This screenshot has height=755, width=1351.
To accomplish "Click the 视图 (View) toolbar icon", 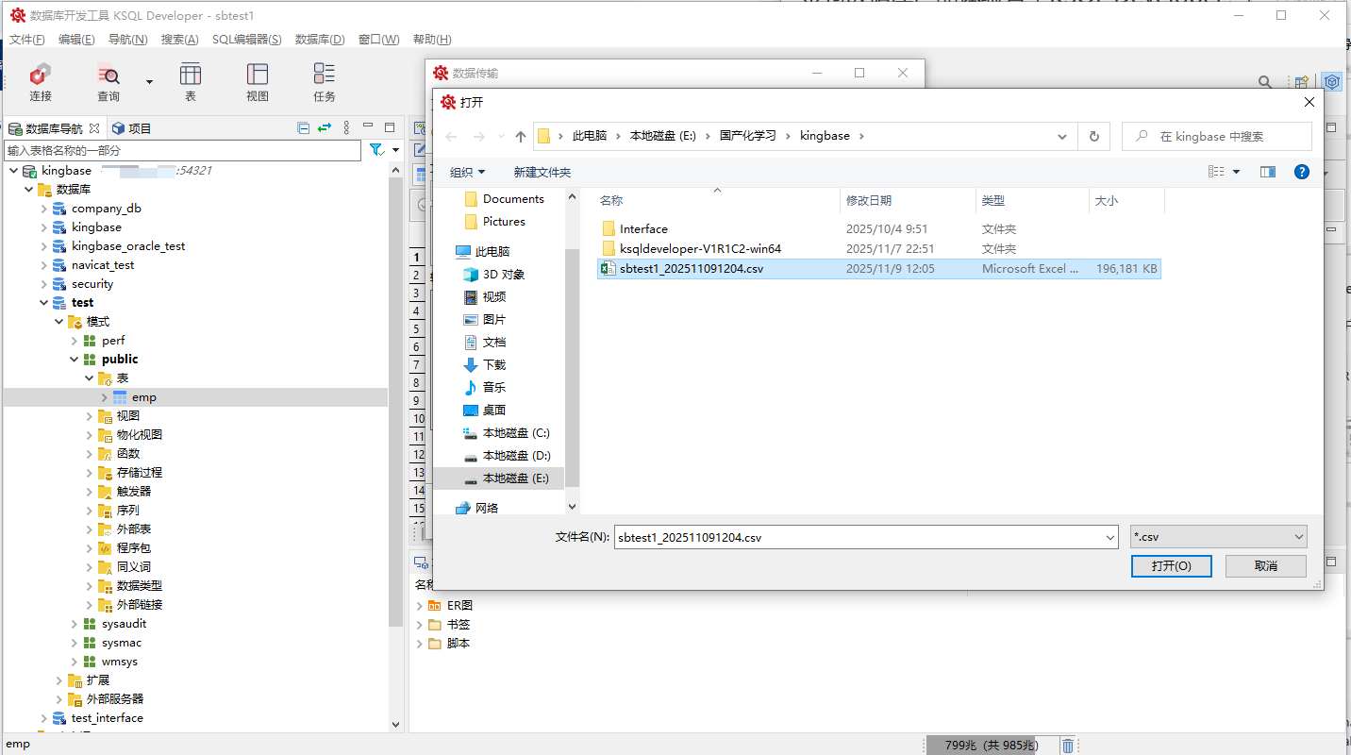I will (257, 81).
